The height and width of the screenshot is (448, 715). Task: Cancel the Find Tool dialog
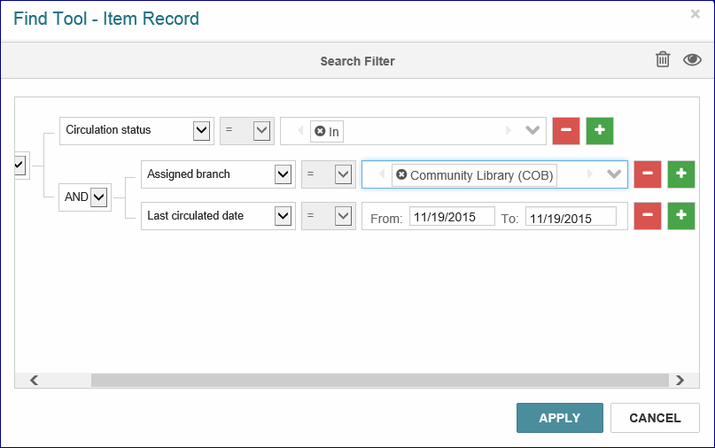(655, 418)
